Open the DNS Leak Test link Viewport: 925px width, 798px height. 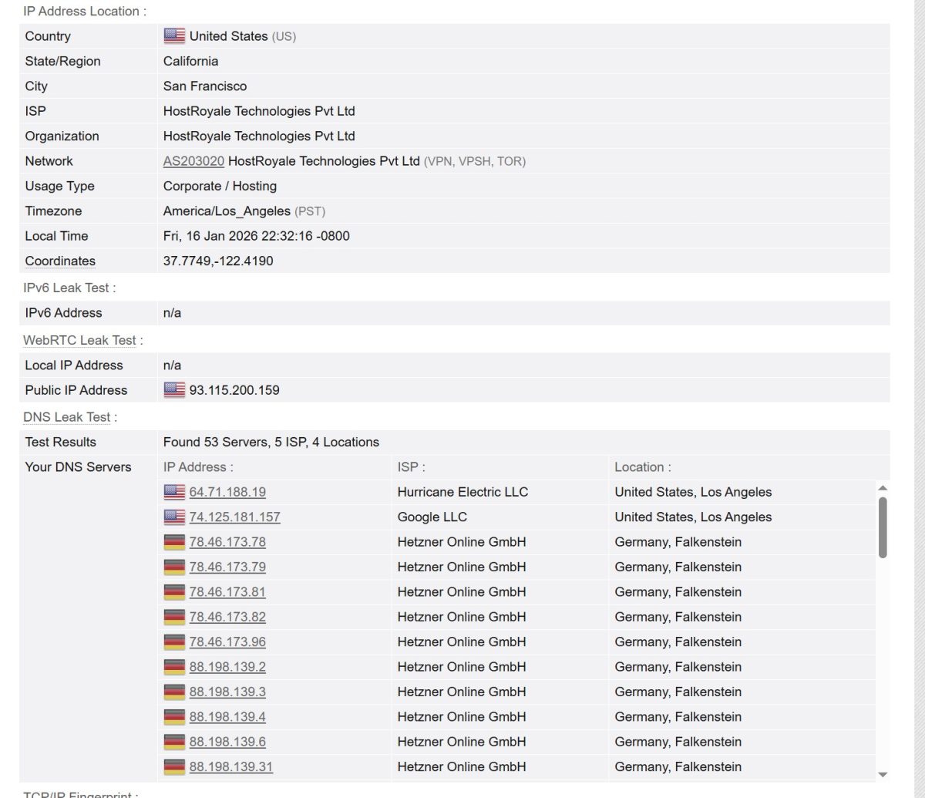pyautogui.click(x=67, y=417)
